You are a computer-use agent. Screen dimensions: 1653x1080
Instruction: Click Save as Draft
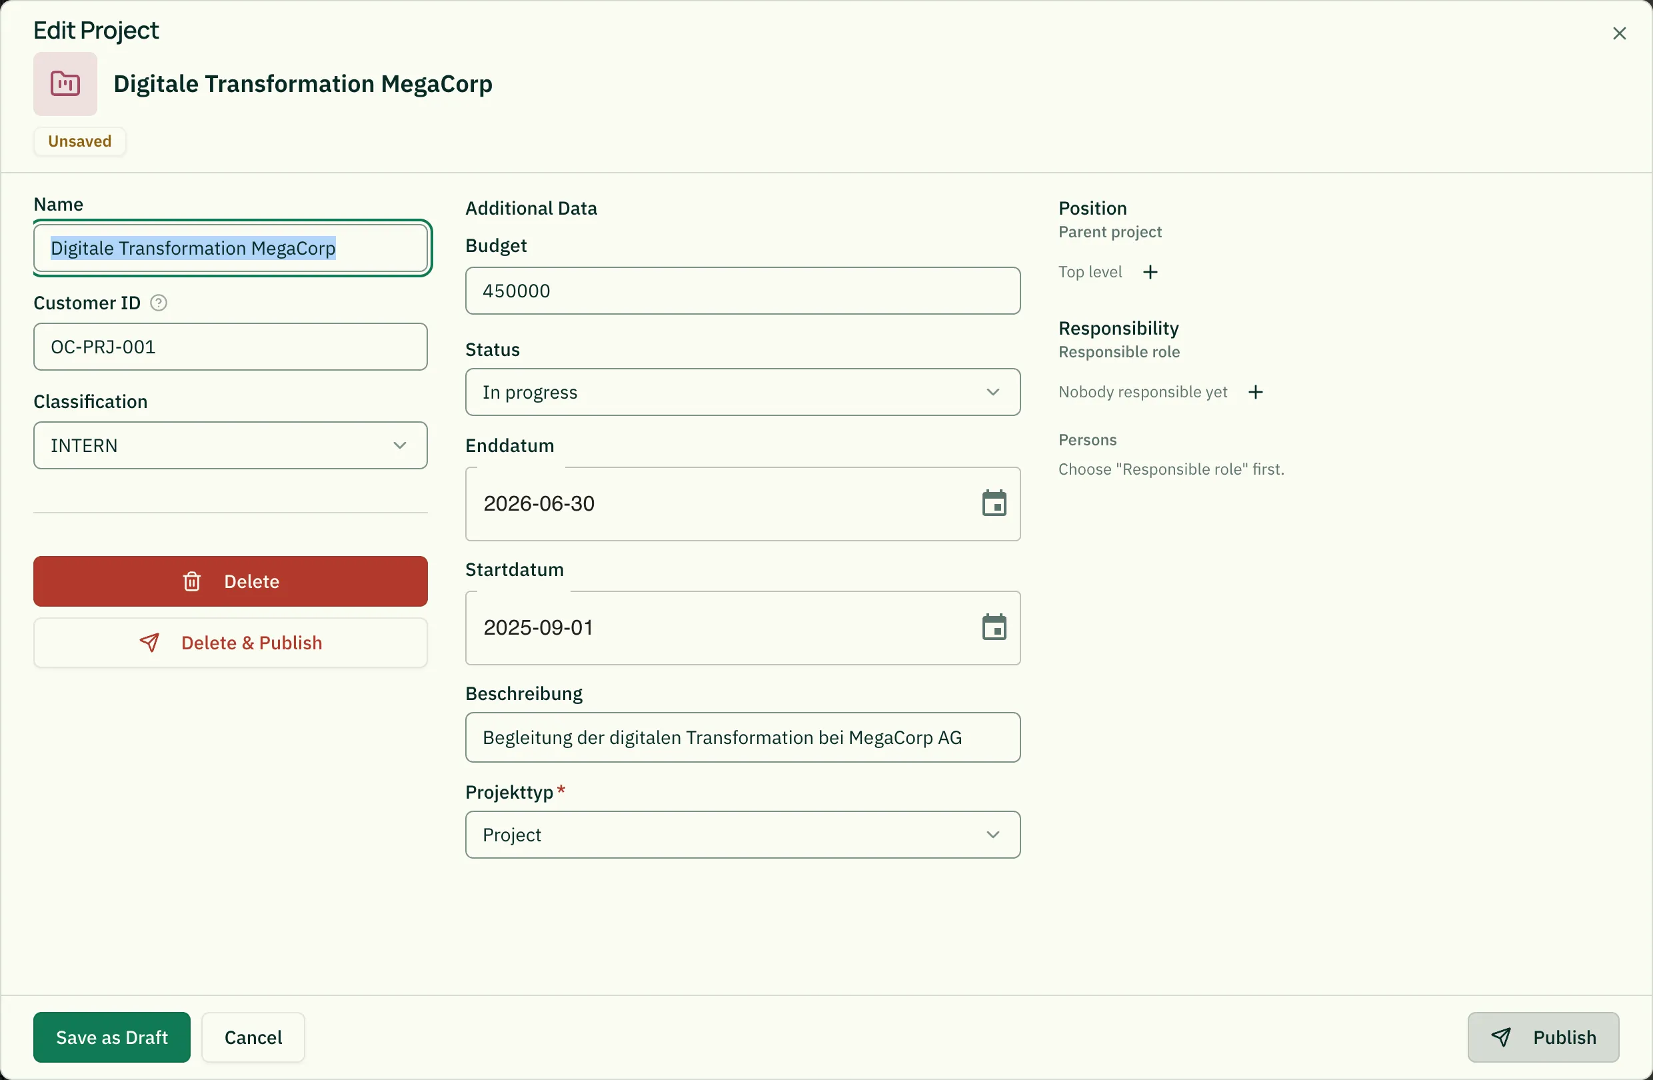tap(112, 1037)
